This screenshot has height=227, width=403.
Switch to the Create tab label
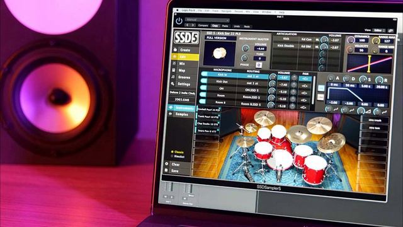tap(185, 50)
